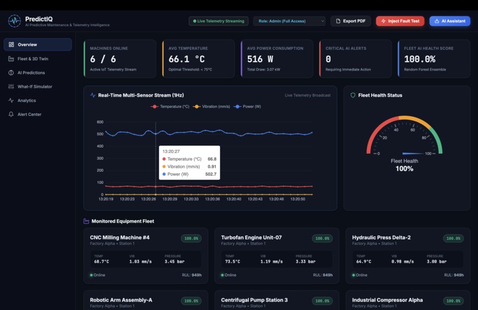This screenshot has width=478, height=310.
Task: Click the 13:20:27 chart tooltip
Action: pyautogui.click(x=189, y=163)
